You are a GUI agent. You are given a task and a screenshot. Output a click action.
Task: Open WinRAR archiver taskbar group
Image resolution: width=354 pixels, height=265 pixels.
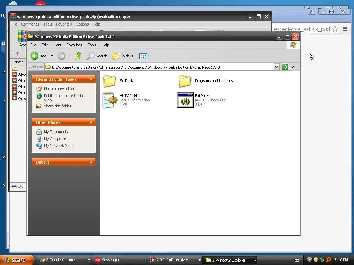click(175, 260)
